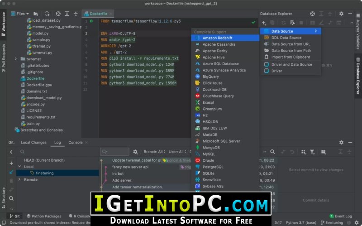Select Driver and Data Source item
This screenshot has height=226, width=362.
[x=291, y=64]
